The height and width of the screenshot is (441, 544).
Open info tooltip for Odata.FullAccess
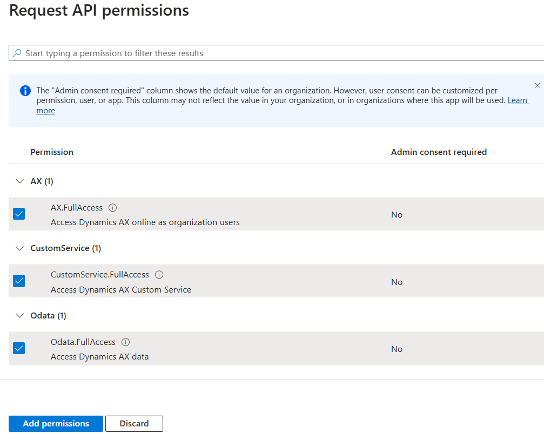pos(125,342)
